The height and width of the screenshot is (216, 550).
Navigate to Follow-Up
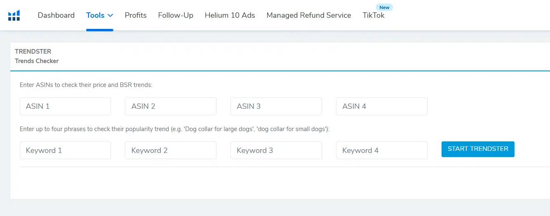pyautogui.click(x=176, y=15)
